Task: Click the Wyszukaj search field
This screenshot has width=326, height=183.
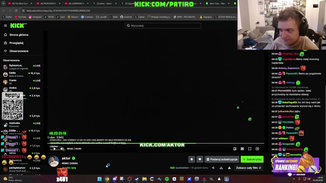Action: [x=163, y=26]
